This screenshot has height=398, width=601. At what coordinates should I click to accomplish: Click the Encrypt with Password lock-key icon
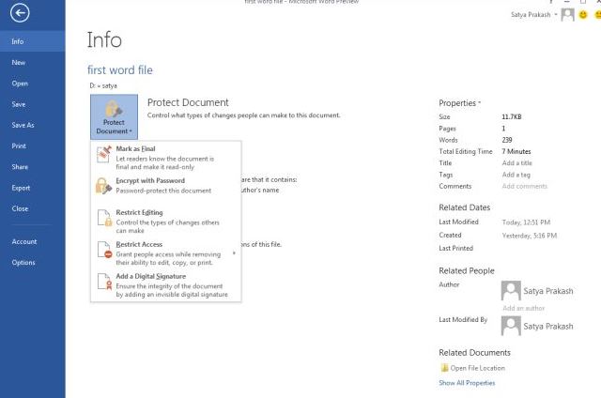coord(103,186)
